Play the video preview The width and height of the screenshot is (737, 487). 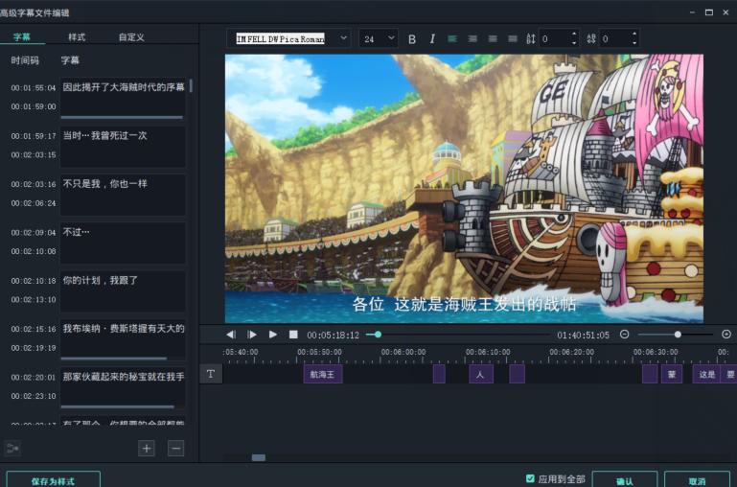tap(272, 335)
